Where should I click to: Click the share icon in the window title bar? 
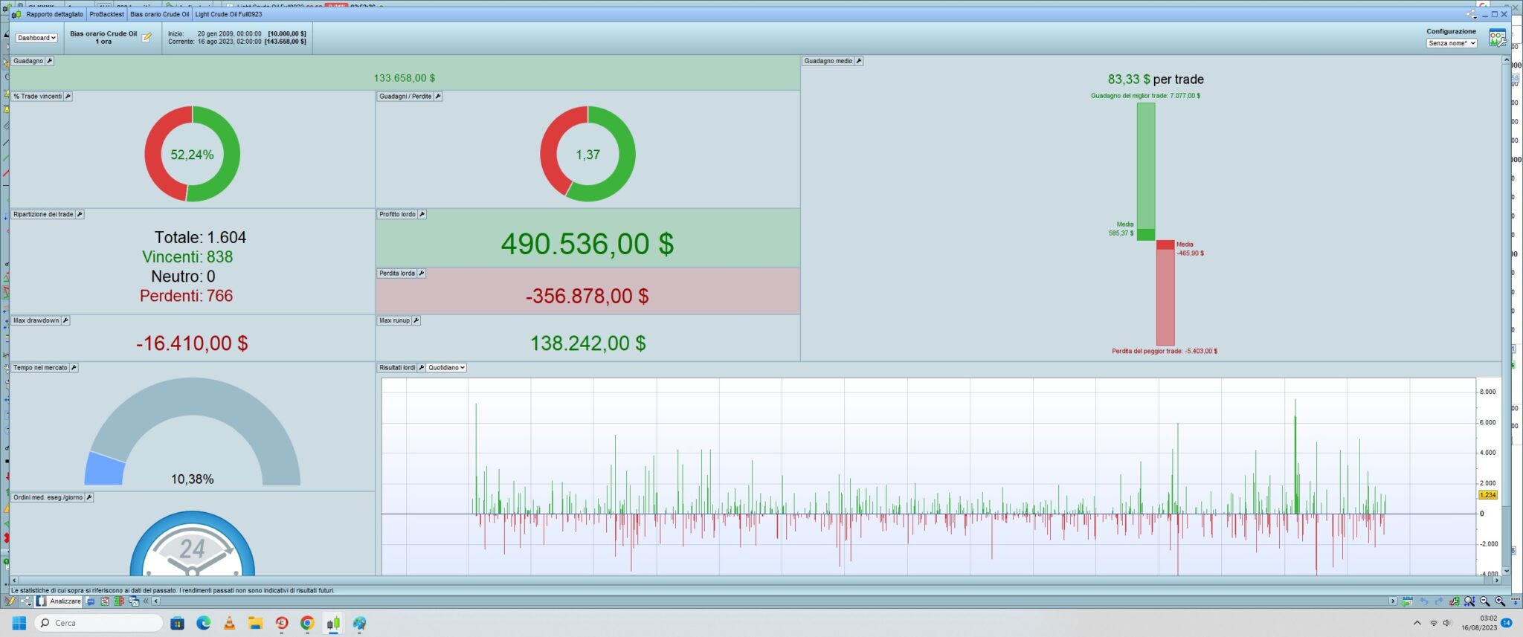(1471, 14)
